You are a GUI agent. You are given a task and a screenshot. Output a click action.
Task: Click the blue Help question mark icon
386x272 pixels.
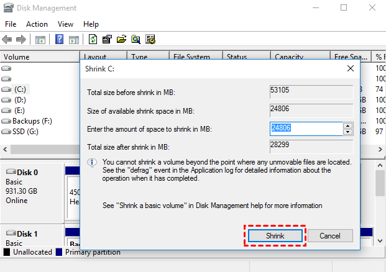(60, 40)
